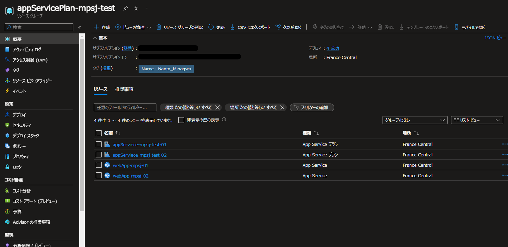Click the デプロイ スタック icon

7,136
